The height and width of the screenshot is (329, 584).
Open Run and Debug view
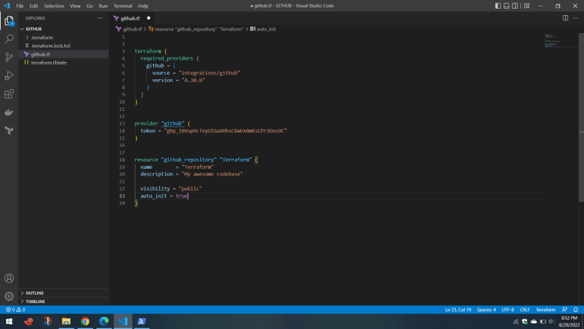pyautogui.click(x=9, y=76)
